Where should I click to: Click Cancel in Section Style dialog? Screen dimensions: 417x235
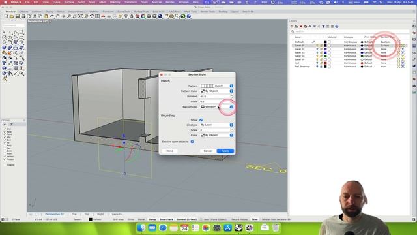coord(208,151)
